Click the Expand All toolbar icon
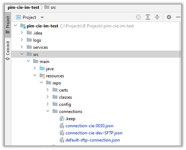 148,17
